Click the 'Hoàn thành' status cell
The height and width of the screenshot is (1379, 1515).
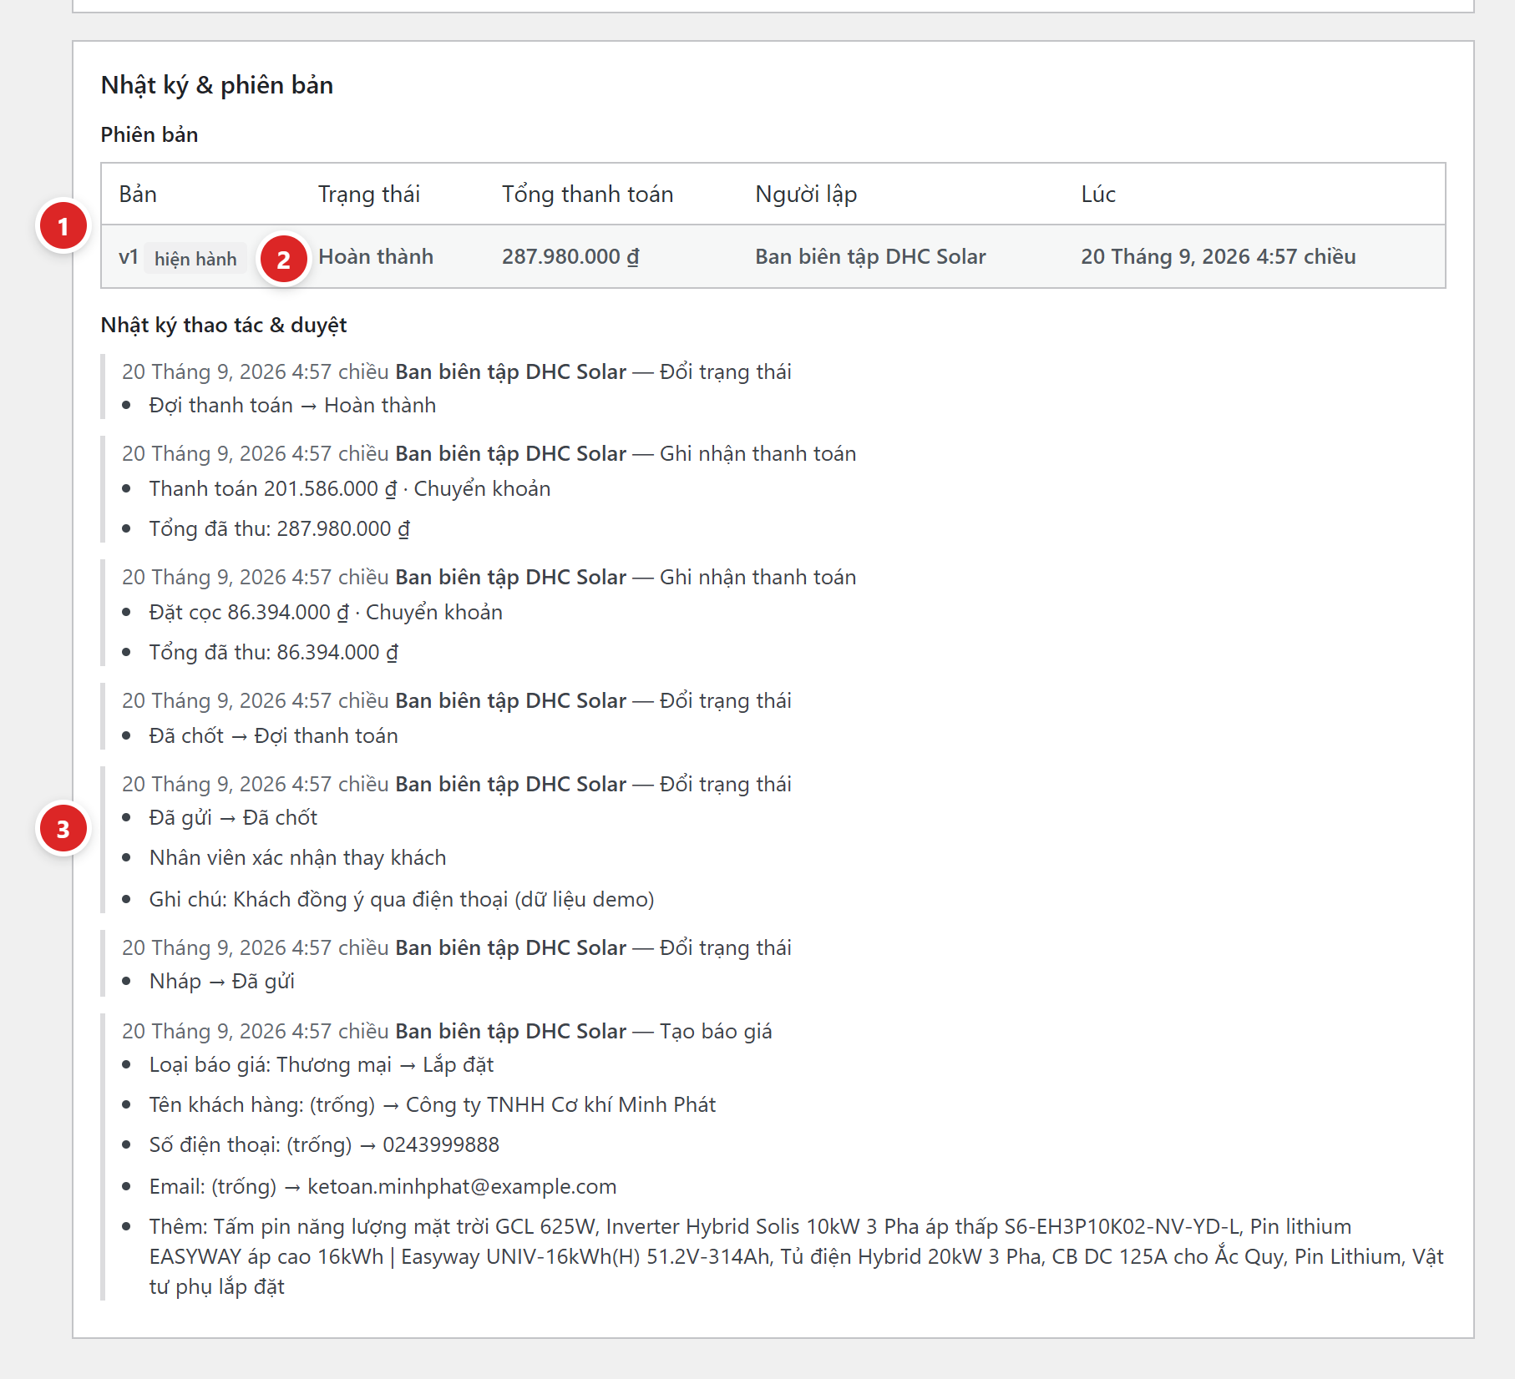[x=376, y=256]
